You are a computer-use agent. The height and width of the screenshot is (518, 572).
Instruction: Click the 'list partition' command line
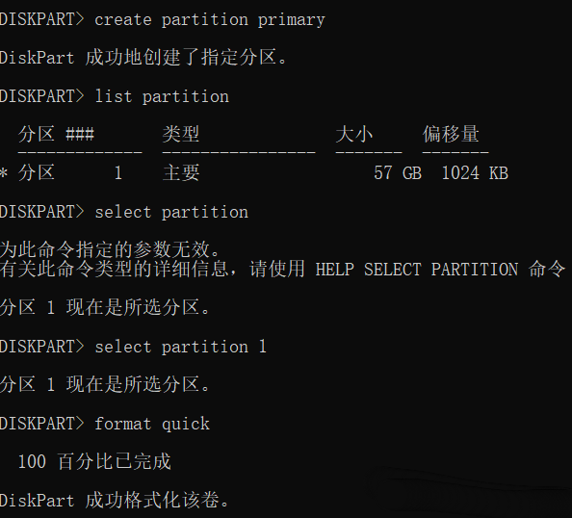[115, 96]
